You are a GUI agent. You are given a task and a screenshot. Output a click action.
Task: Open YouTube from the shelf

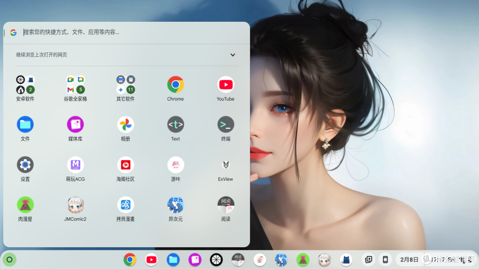click(152, 260)
